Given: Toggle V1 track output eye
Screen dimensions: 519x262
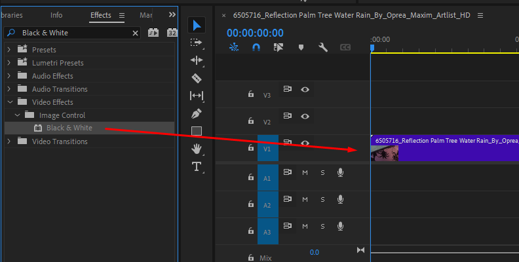Looking at the screenshot, I should (x=305, y=143).
